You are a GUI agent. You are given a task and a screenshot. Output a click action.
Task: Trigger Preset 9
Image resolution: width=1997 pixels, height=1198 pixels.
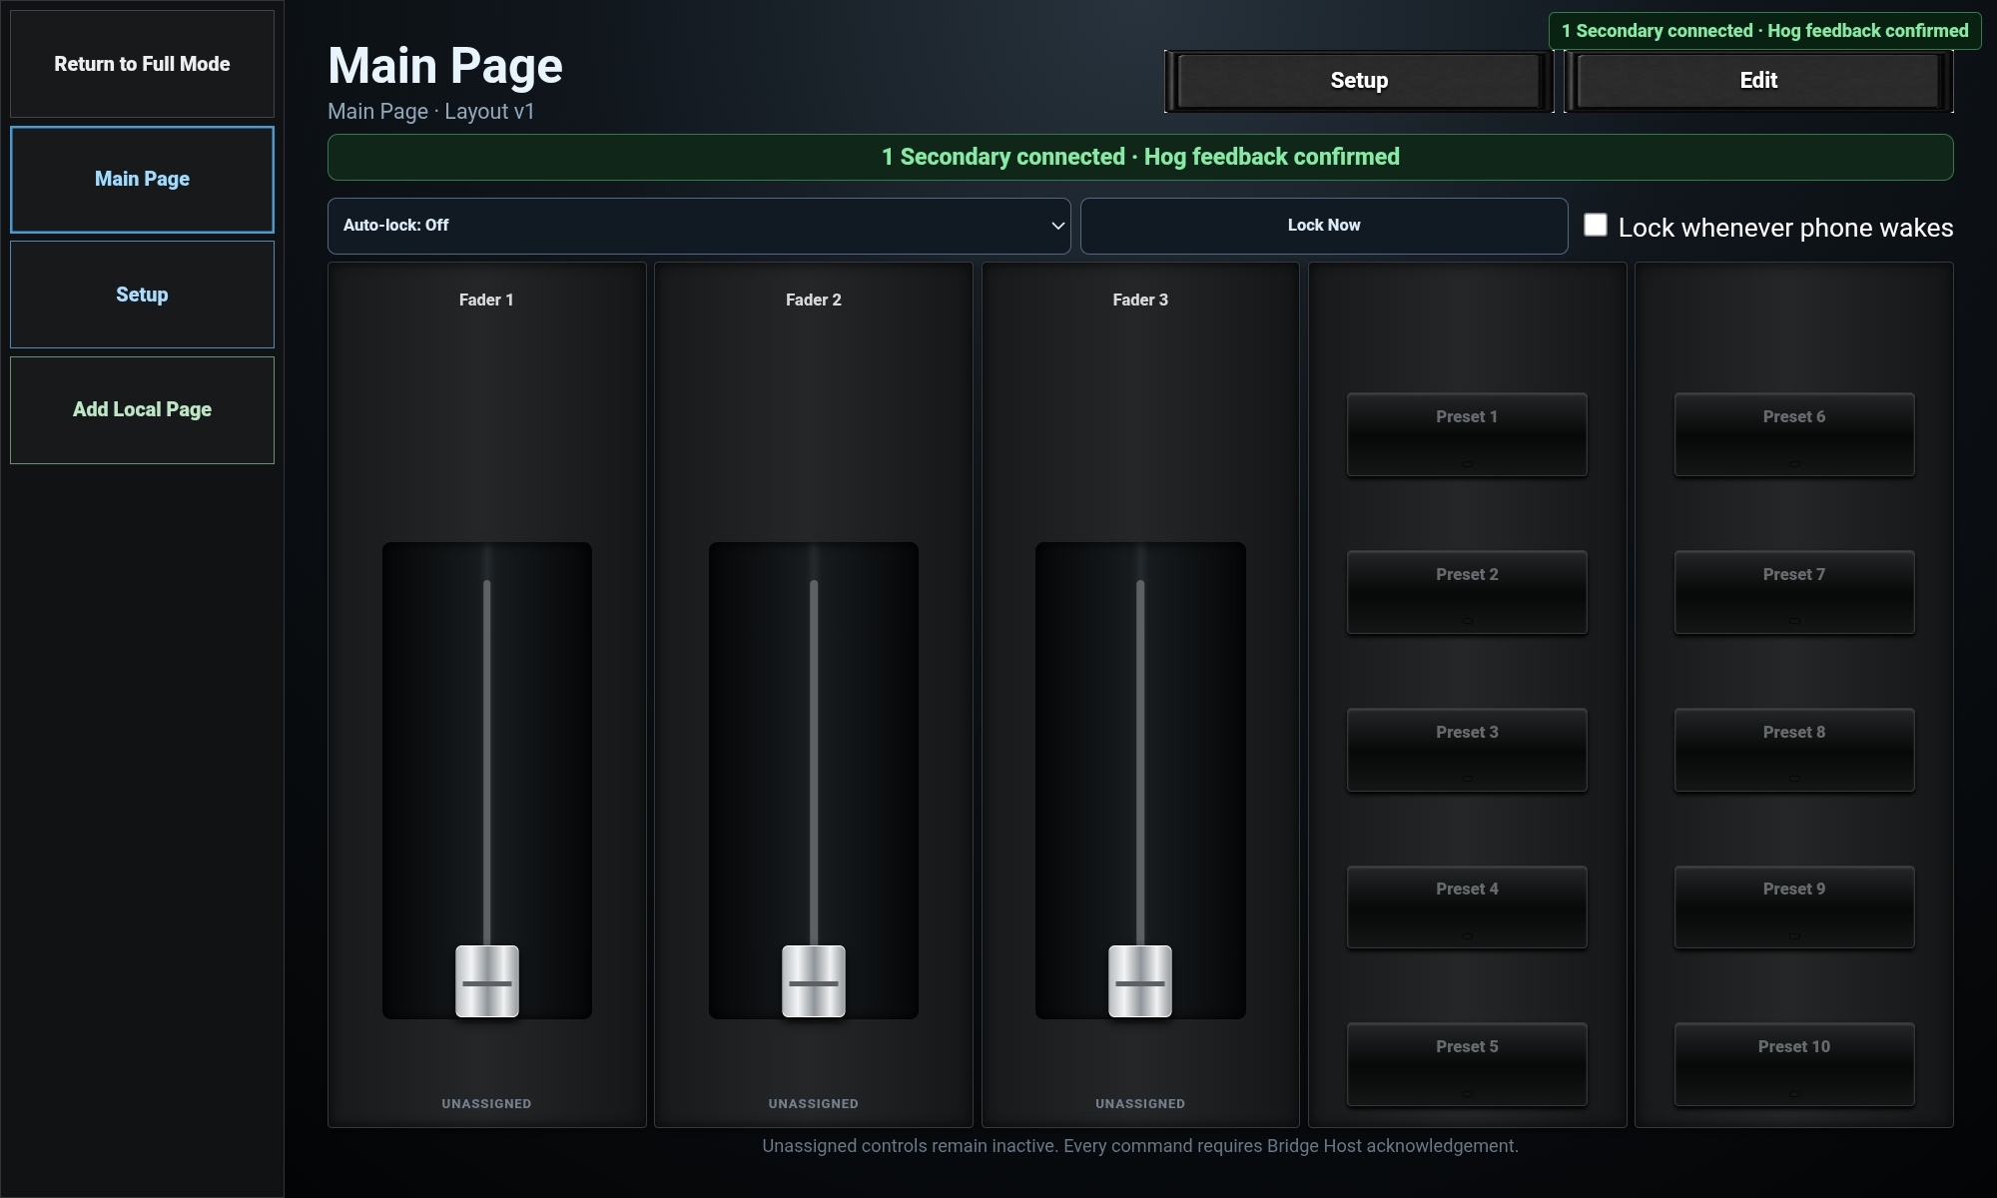pyautogui.click(x=1794, y=906)
